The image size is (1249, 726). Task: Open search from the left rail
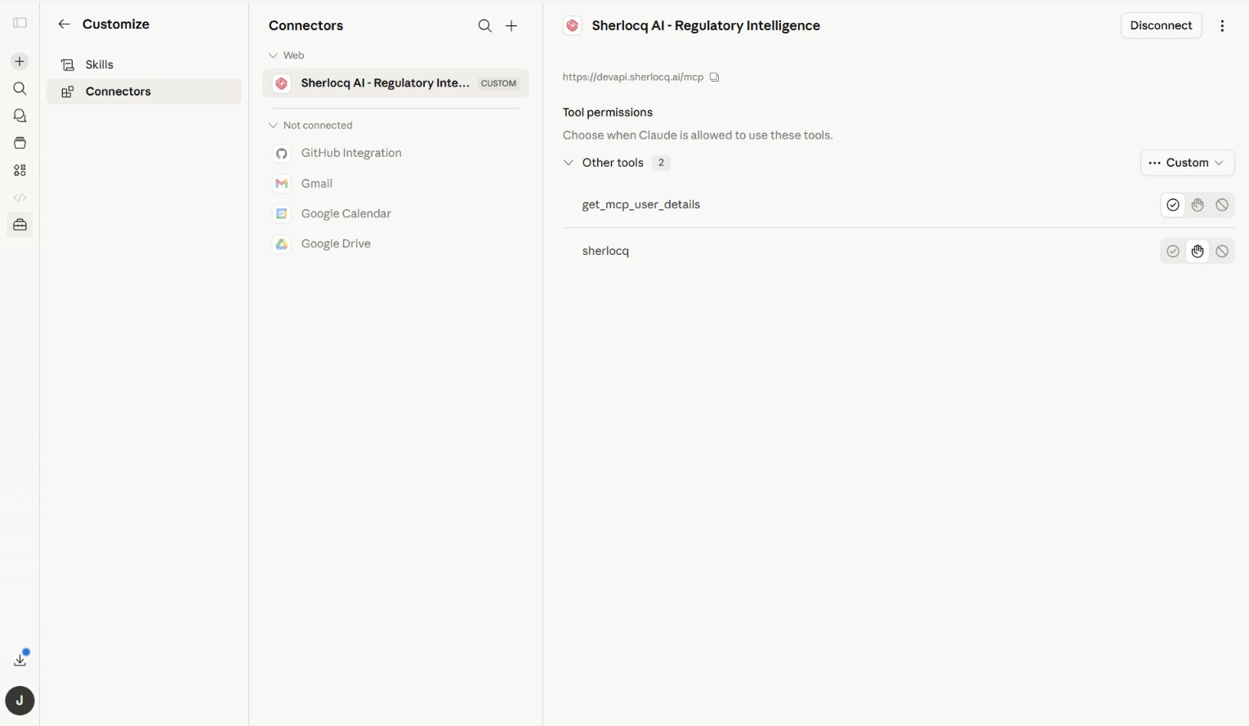(20, 88)
